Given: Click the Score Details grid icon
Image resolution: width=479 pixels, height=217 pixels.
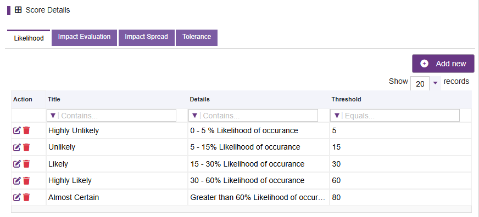Looking at the screenshot, I should point(18,10).
